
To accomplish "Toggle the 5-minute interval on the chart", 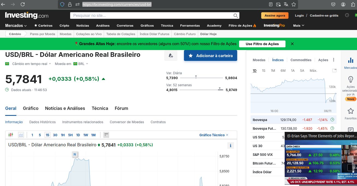I will tap(40, 135).
